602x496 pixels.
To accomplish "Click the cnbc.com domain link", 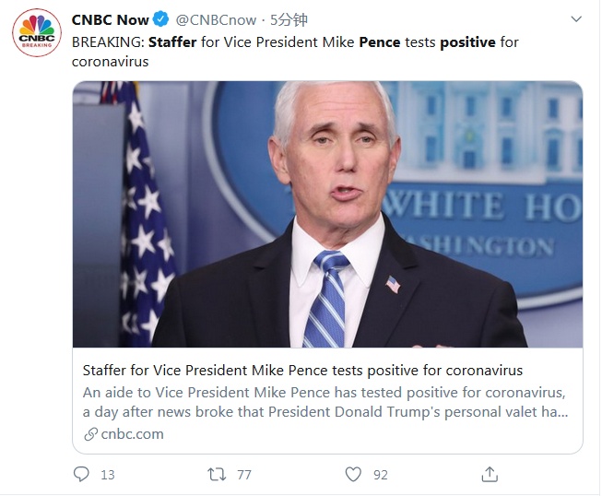I will pyautogui.click(x=133, y=434).
